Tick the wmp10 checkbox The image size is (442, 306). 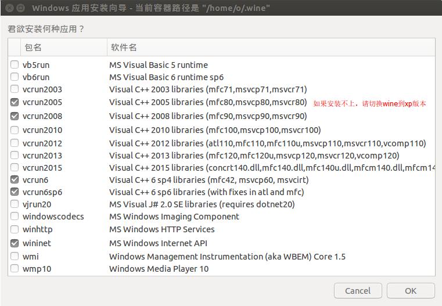click(x=15, y=269)
